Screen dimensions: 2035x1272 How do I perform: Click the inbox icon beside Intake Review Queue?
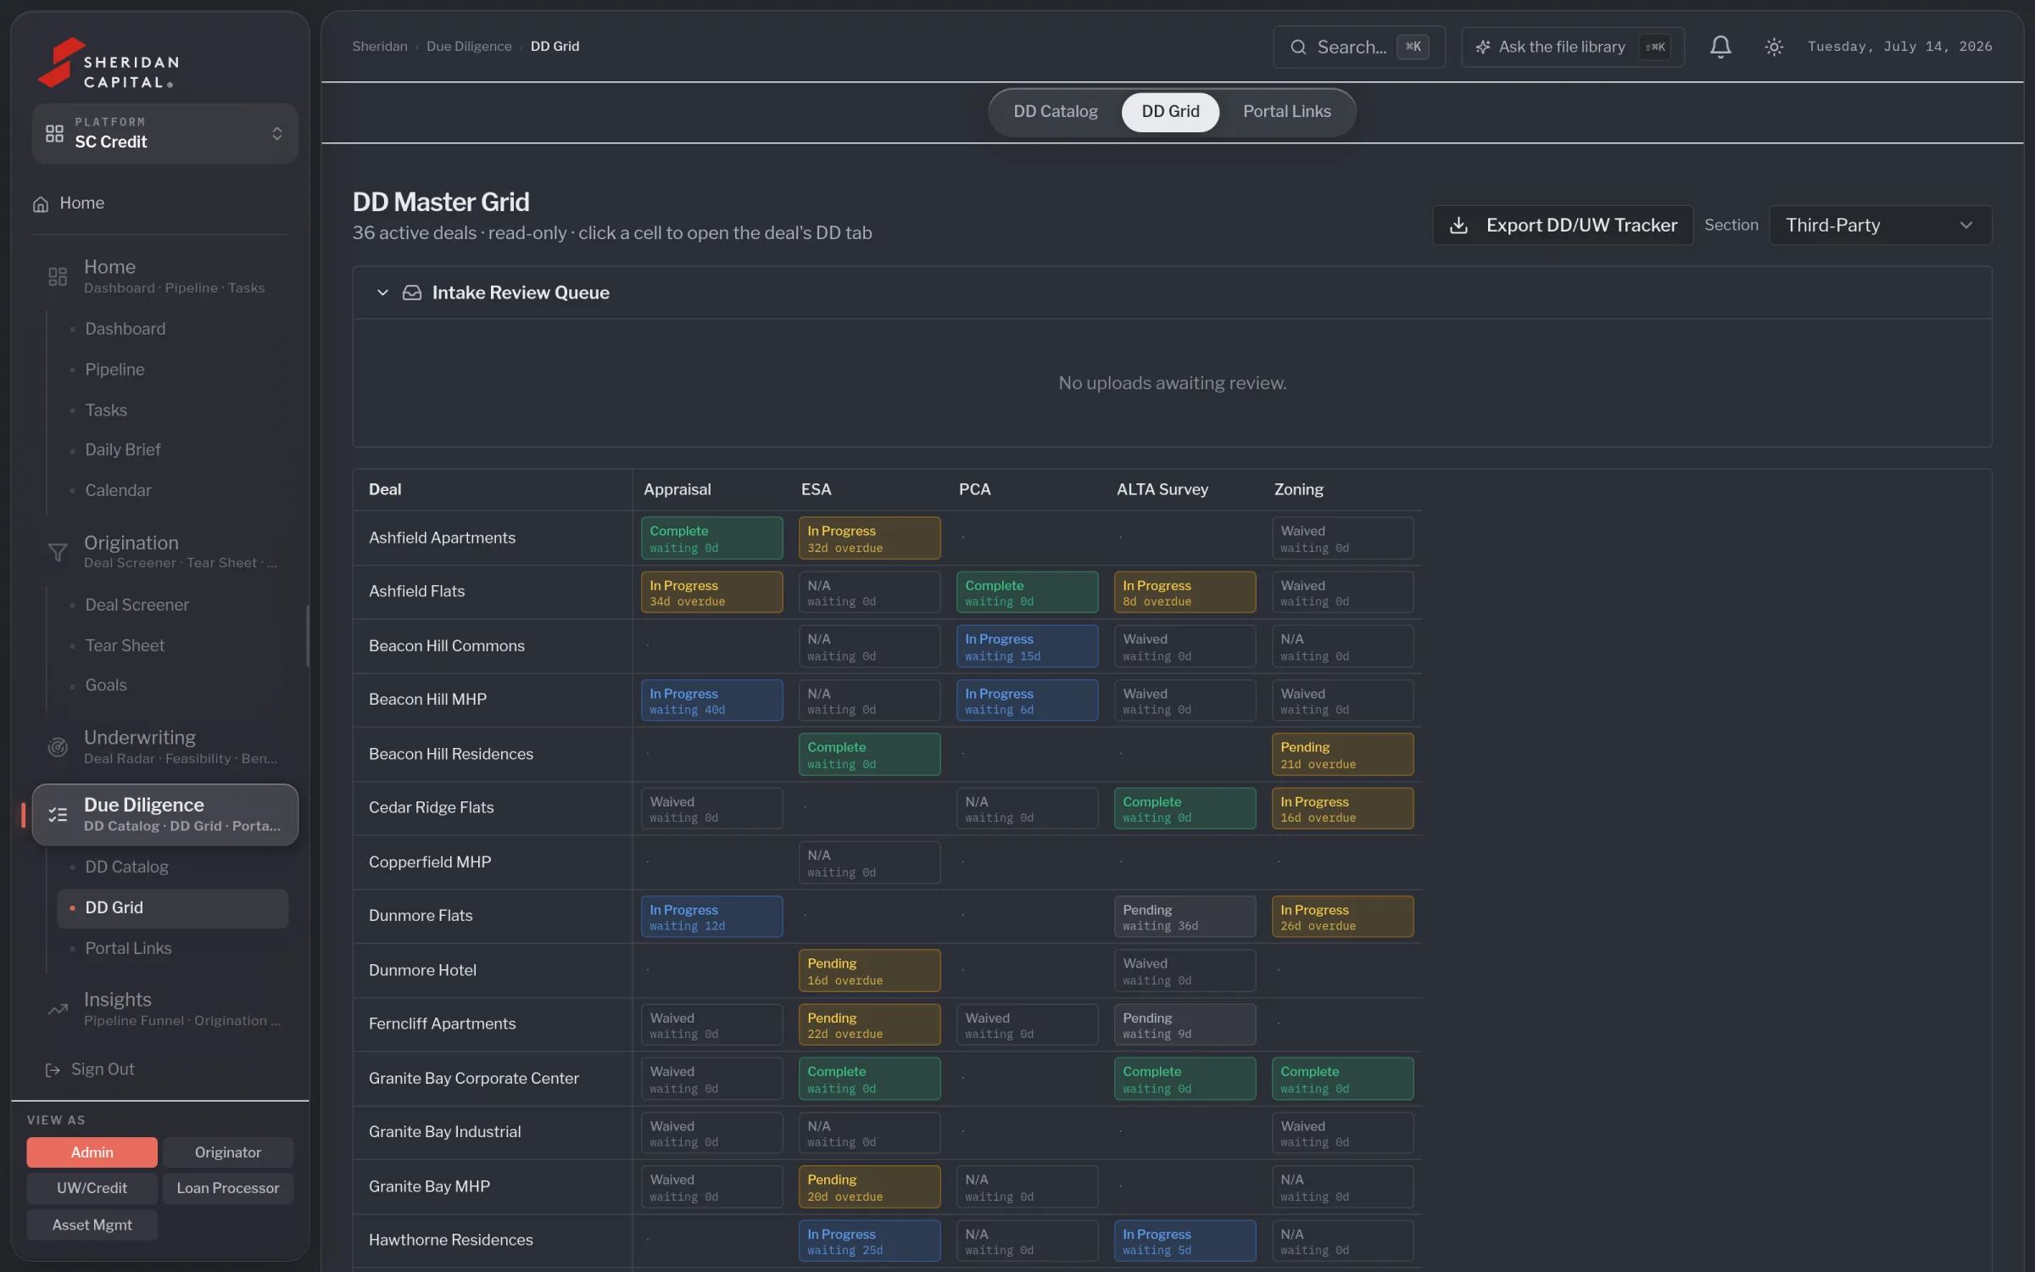[x=411, y=293]
